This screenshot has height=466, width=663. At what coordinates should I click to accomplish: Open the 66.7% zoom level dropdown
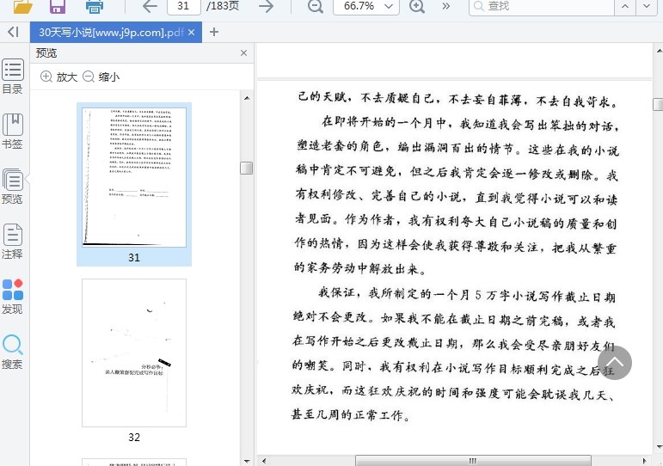[x=367, y=7]
